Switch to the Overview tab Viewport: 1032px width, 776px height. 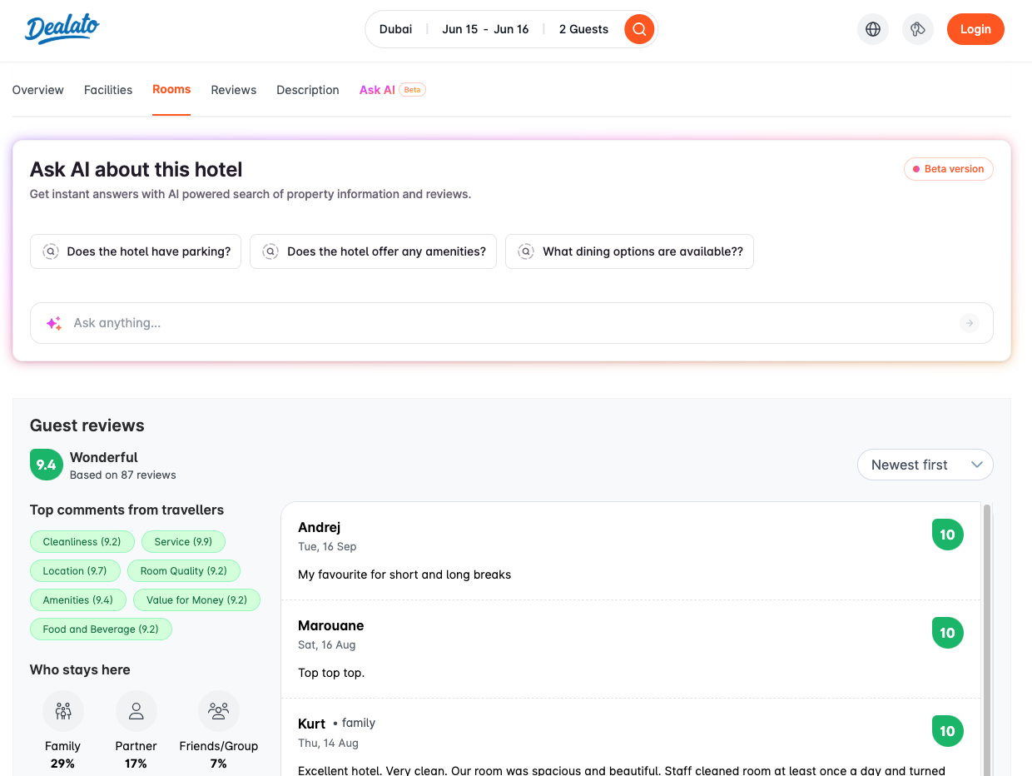coord(38,90)
